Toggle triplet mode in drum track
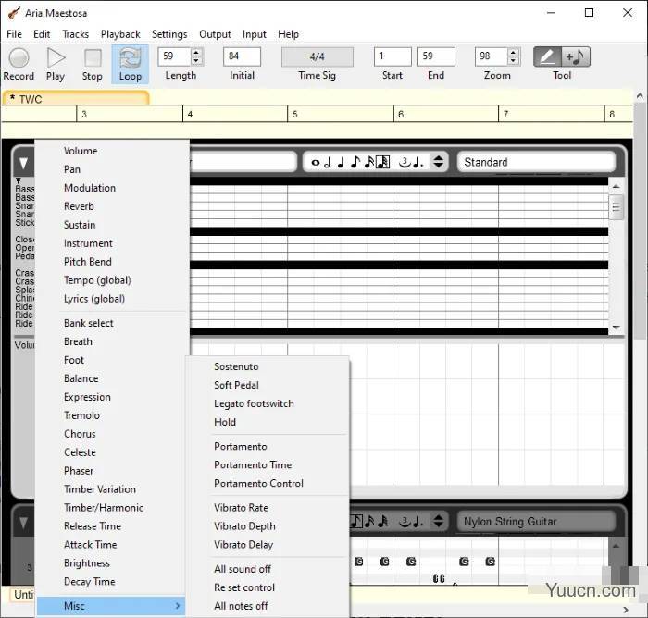Image resolution: width=648 pixels, height=618 pixels. click(x=405, y=162)
